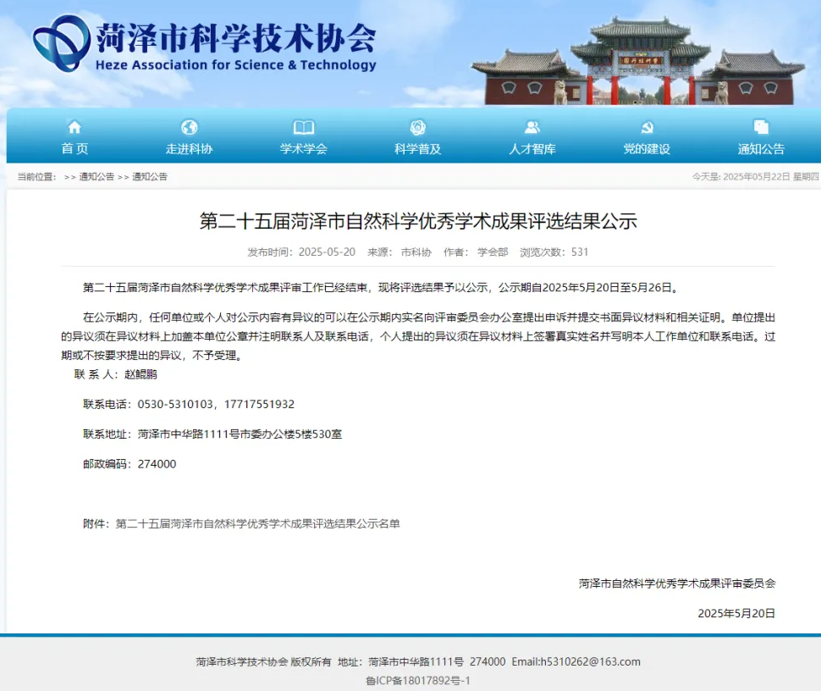Click the open book icon above 学术学会
Screen dimensions: 821x691
pos(303,128)
